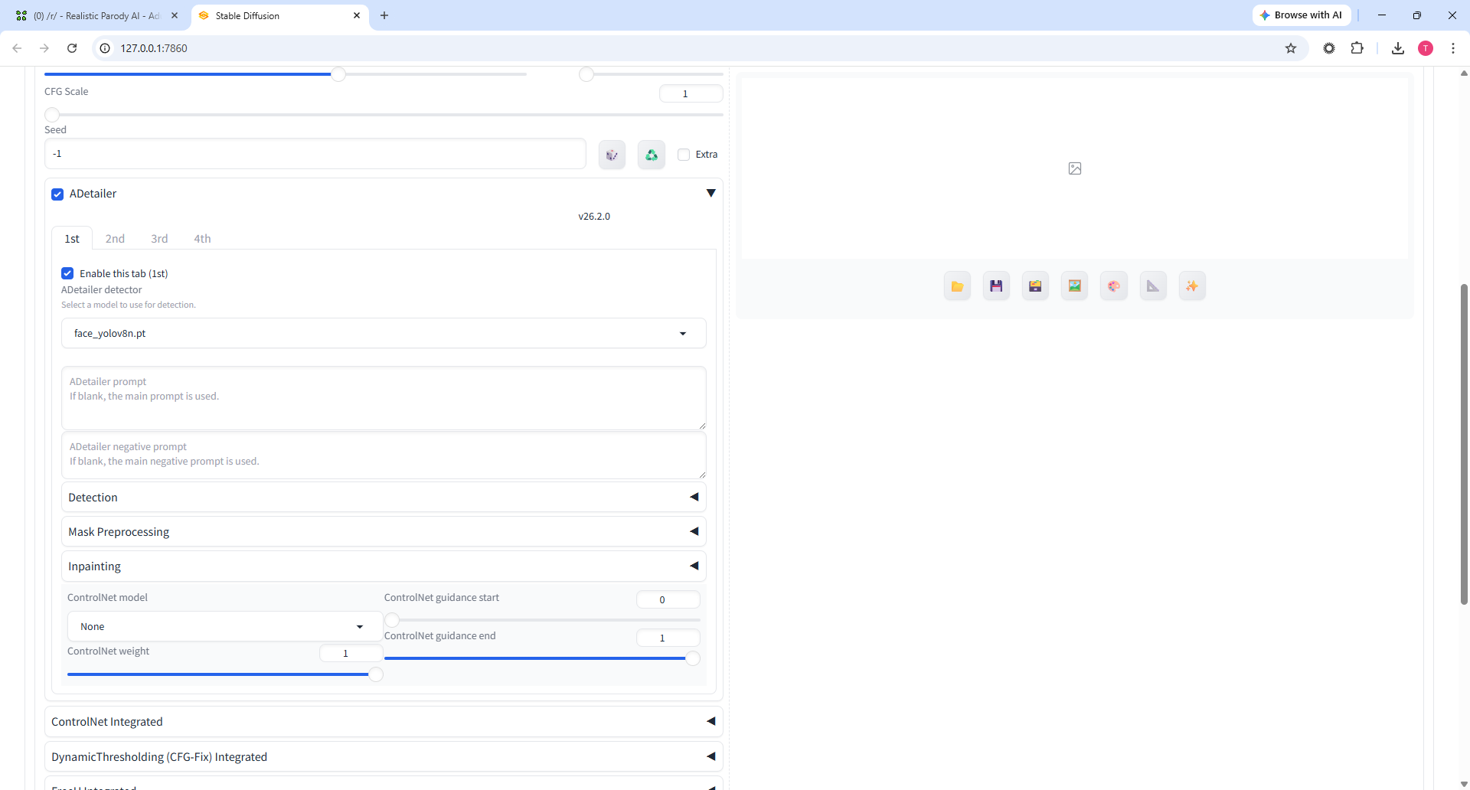Image resolution: width=1470 pixels, height=790 pixels.
Task: Click the gear icon in browser toolbar
Action: (1329, 48)
